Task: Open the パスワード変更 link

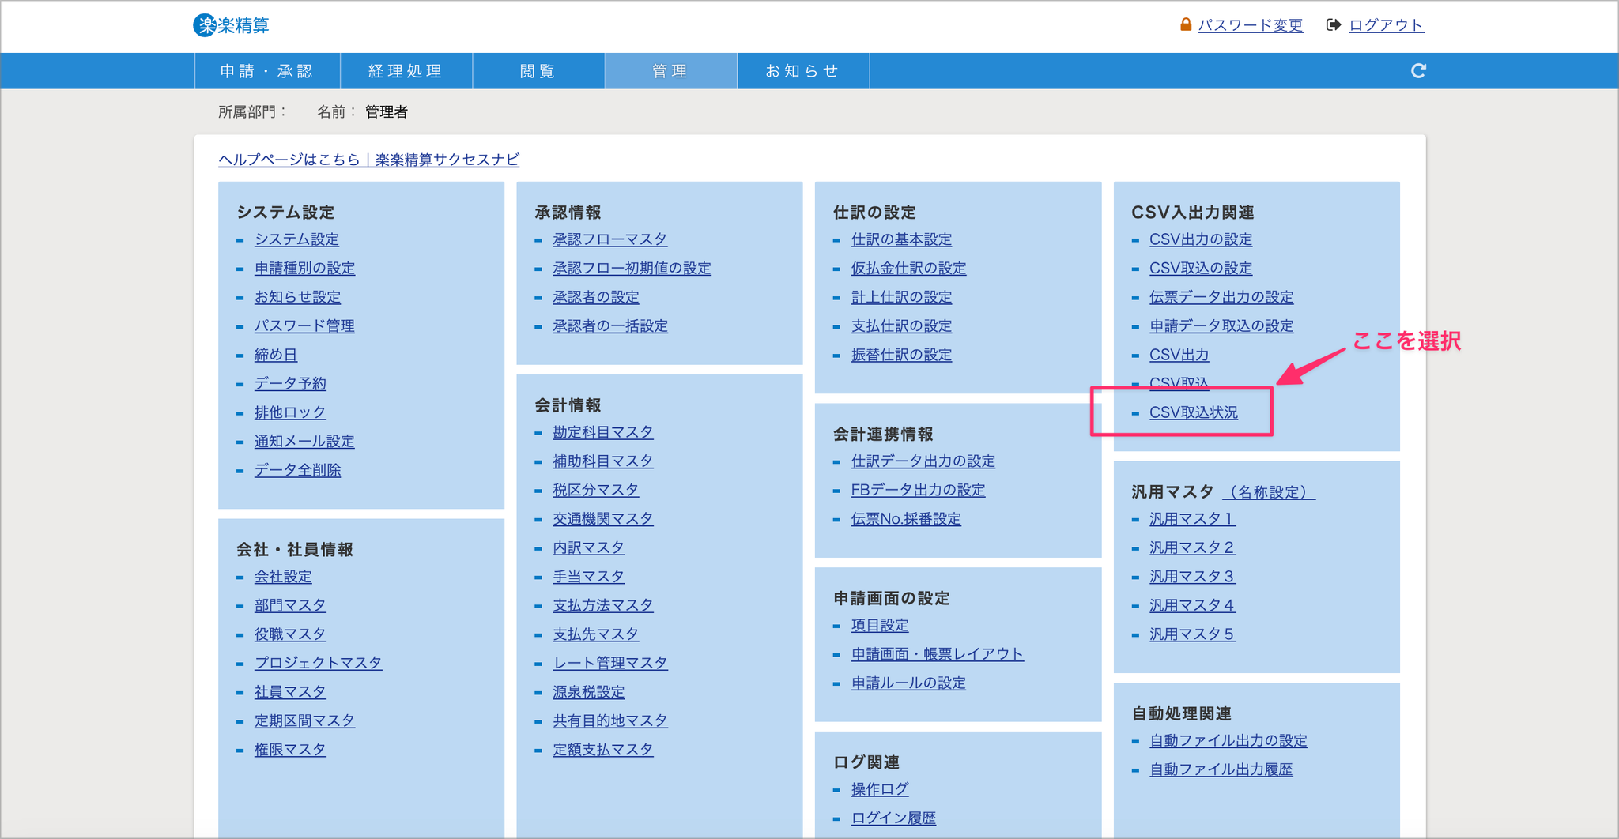Action: point(1251,25)
